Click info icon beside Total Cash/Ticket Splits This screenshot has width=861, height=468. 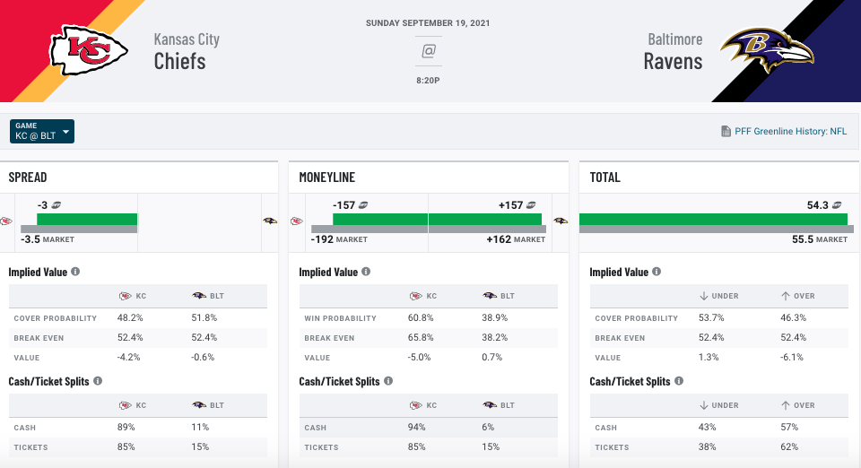click(x=679, y=381)
